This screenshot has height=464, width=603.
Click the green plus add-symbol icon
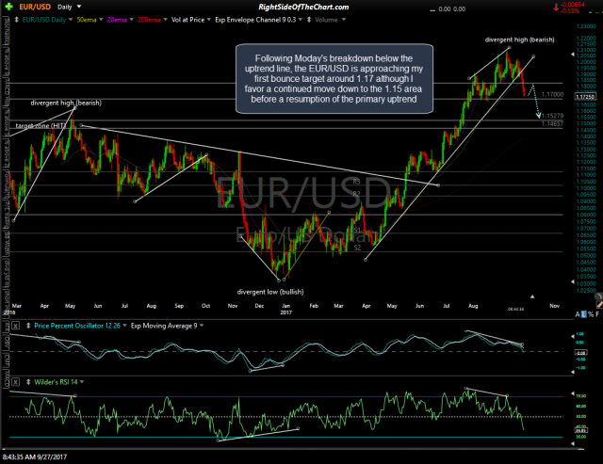tap(8, 7)
